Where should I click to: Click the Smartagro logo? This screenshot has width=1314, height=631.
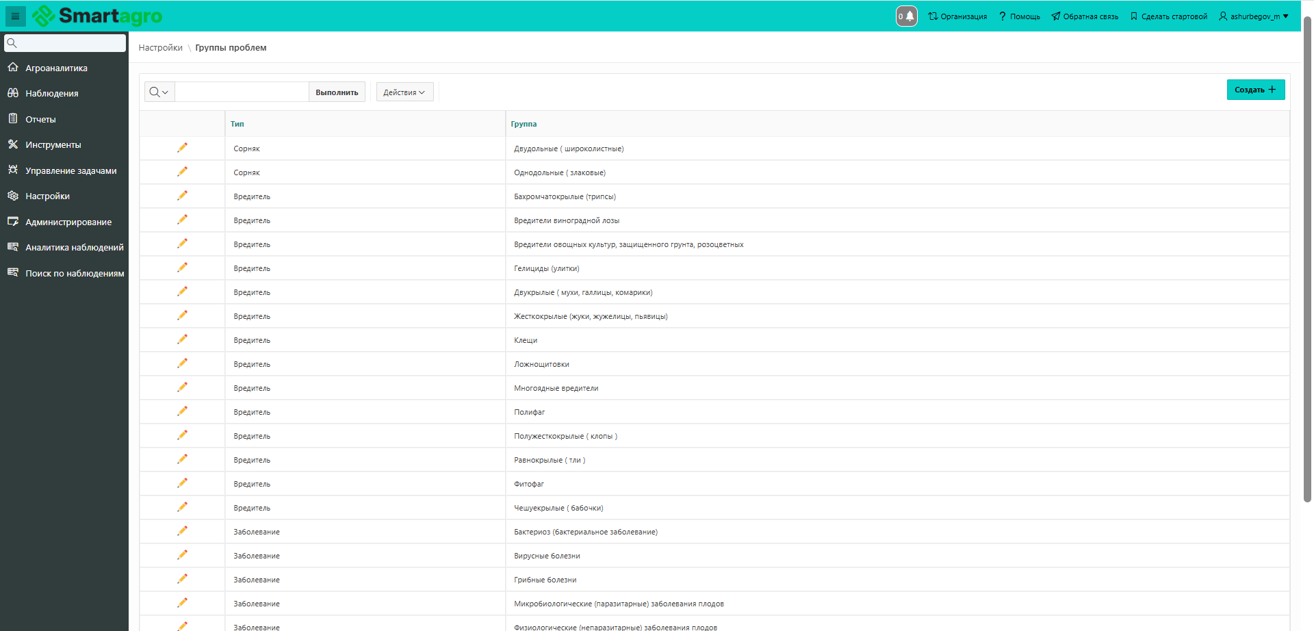coord(97,16)
